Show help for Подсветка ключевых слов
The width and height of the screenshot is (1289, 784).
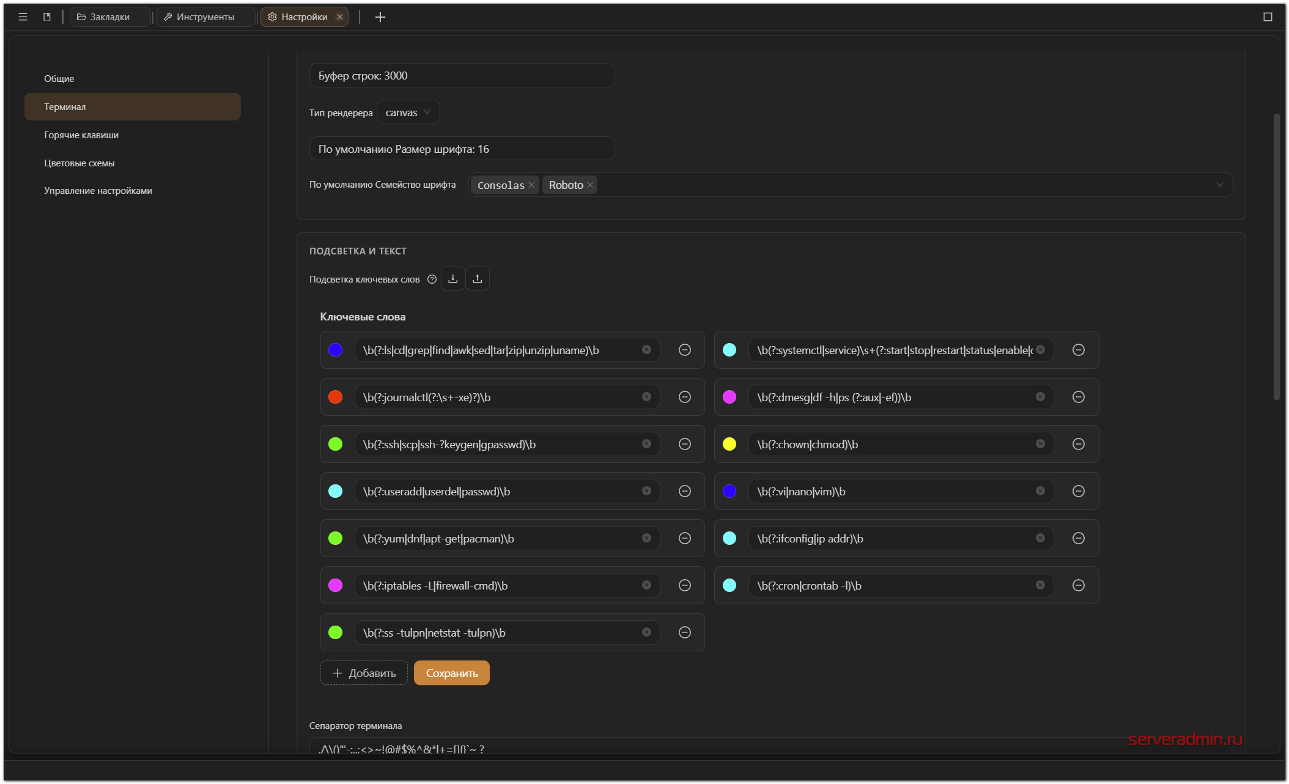(x=432, y=279)
